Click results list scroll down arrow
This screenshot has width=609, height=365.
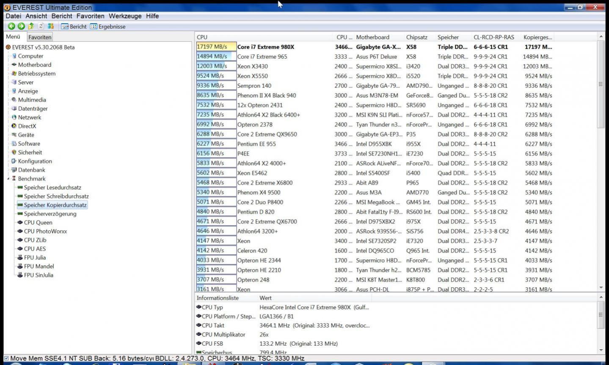point(601,288)
